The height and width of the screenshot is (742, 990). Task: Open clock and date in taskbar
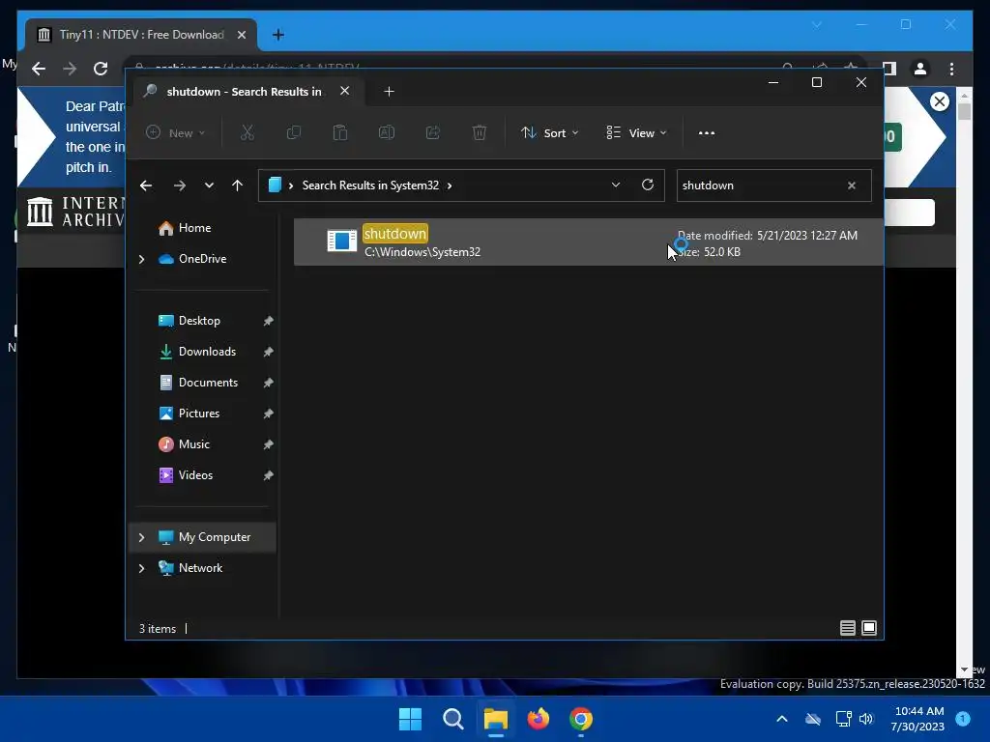[x=917, y=719]
